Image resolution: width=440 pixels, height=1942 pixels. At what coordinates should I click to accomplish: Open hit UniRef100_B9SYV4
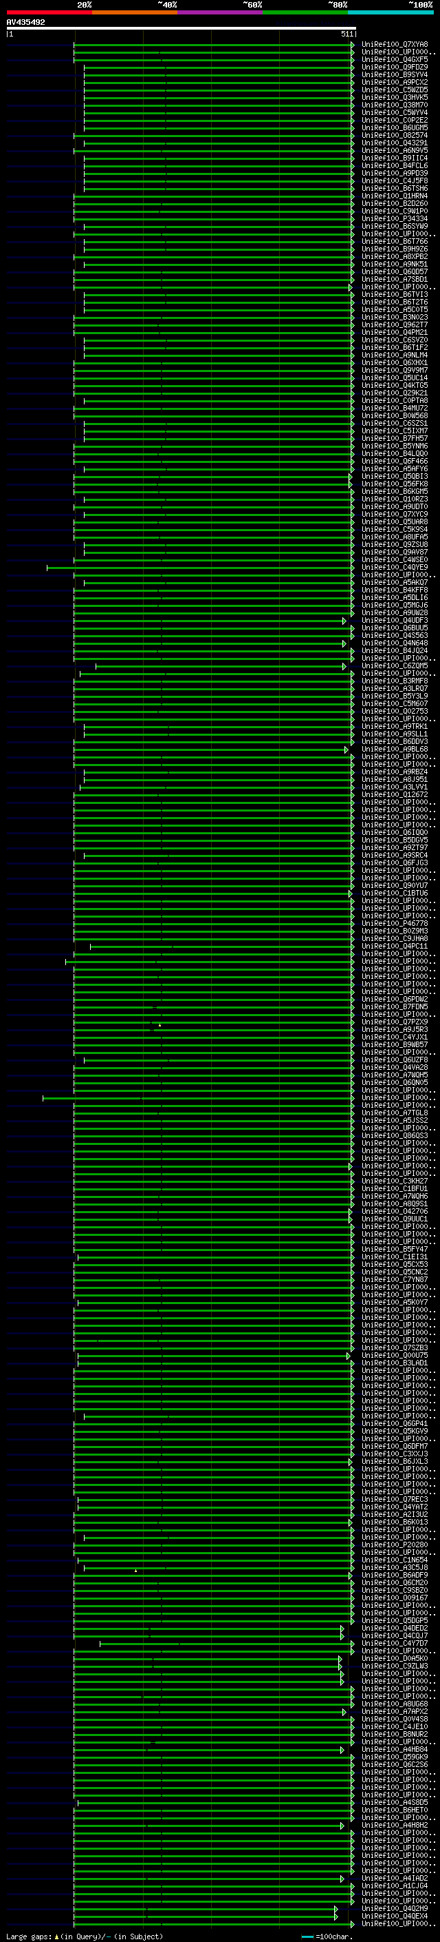pyautogui.click(x=395, y=74)
